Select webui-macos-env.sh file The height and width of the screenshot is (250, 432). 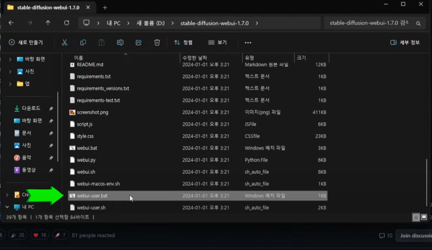[x=198, y=184]
